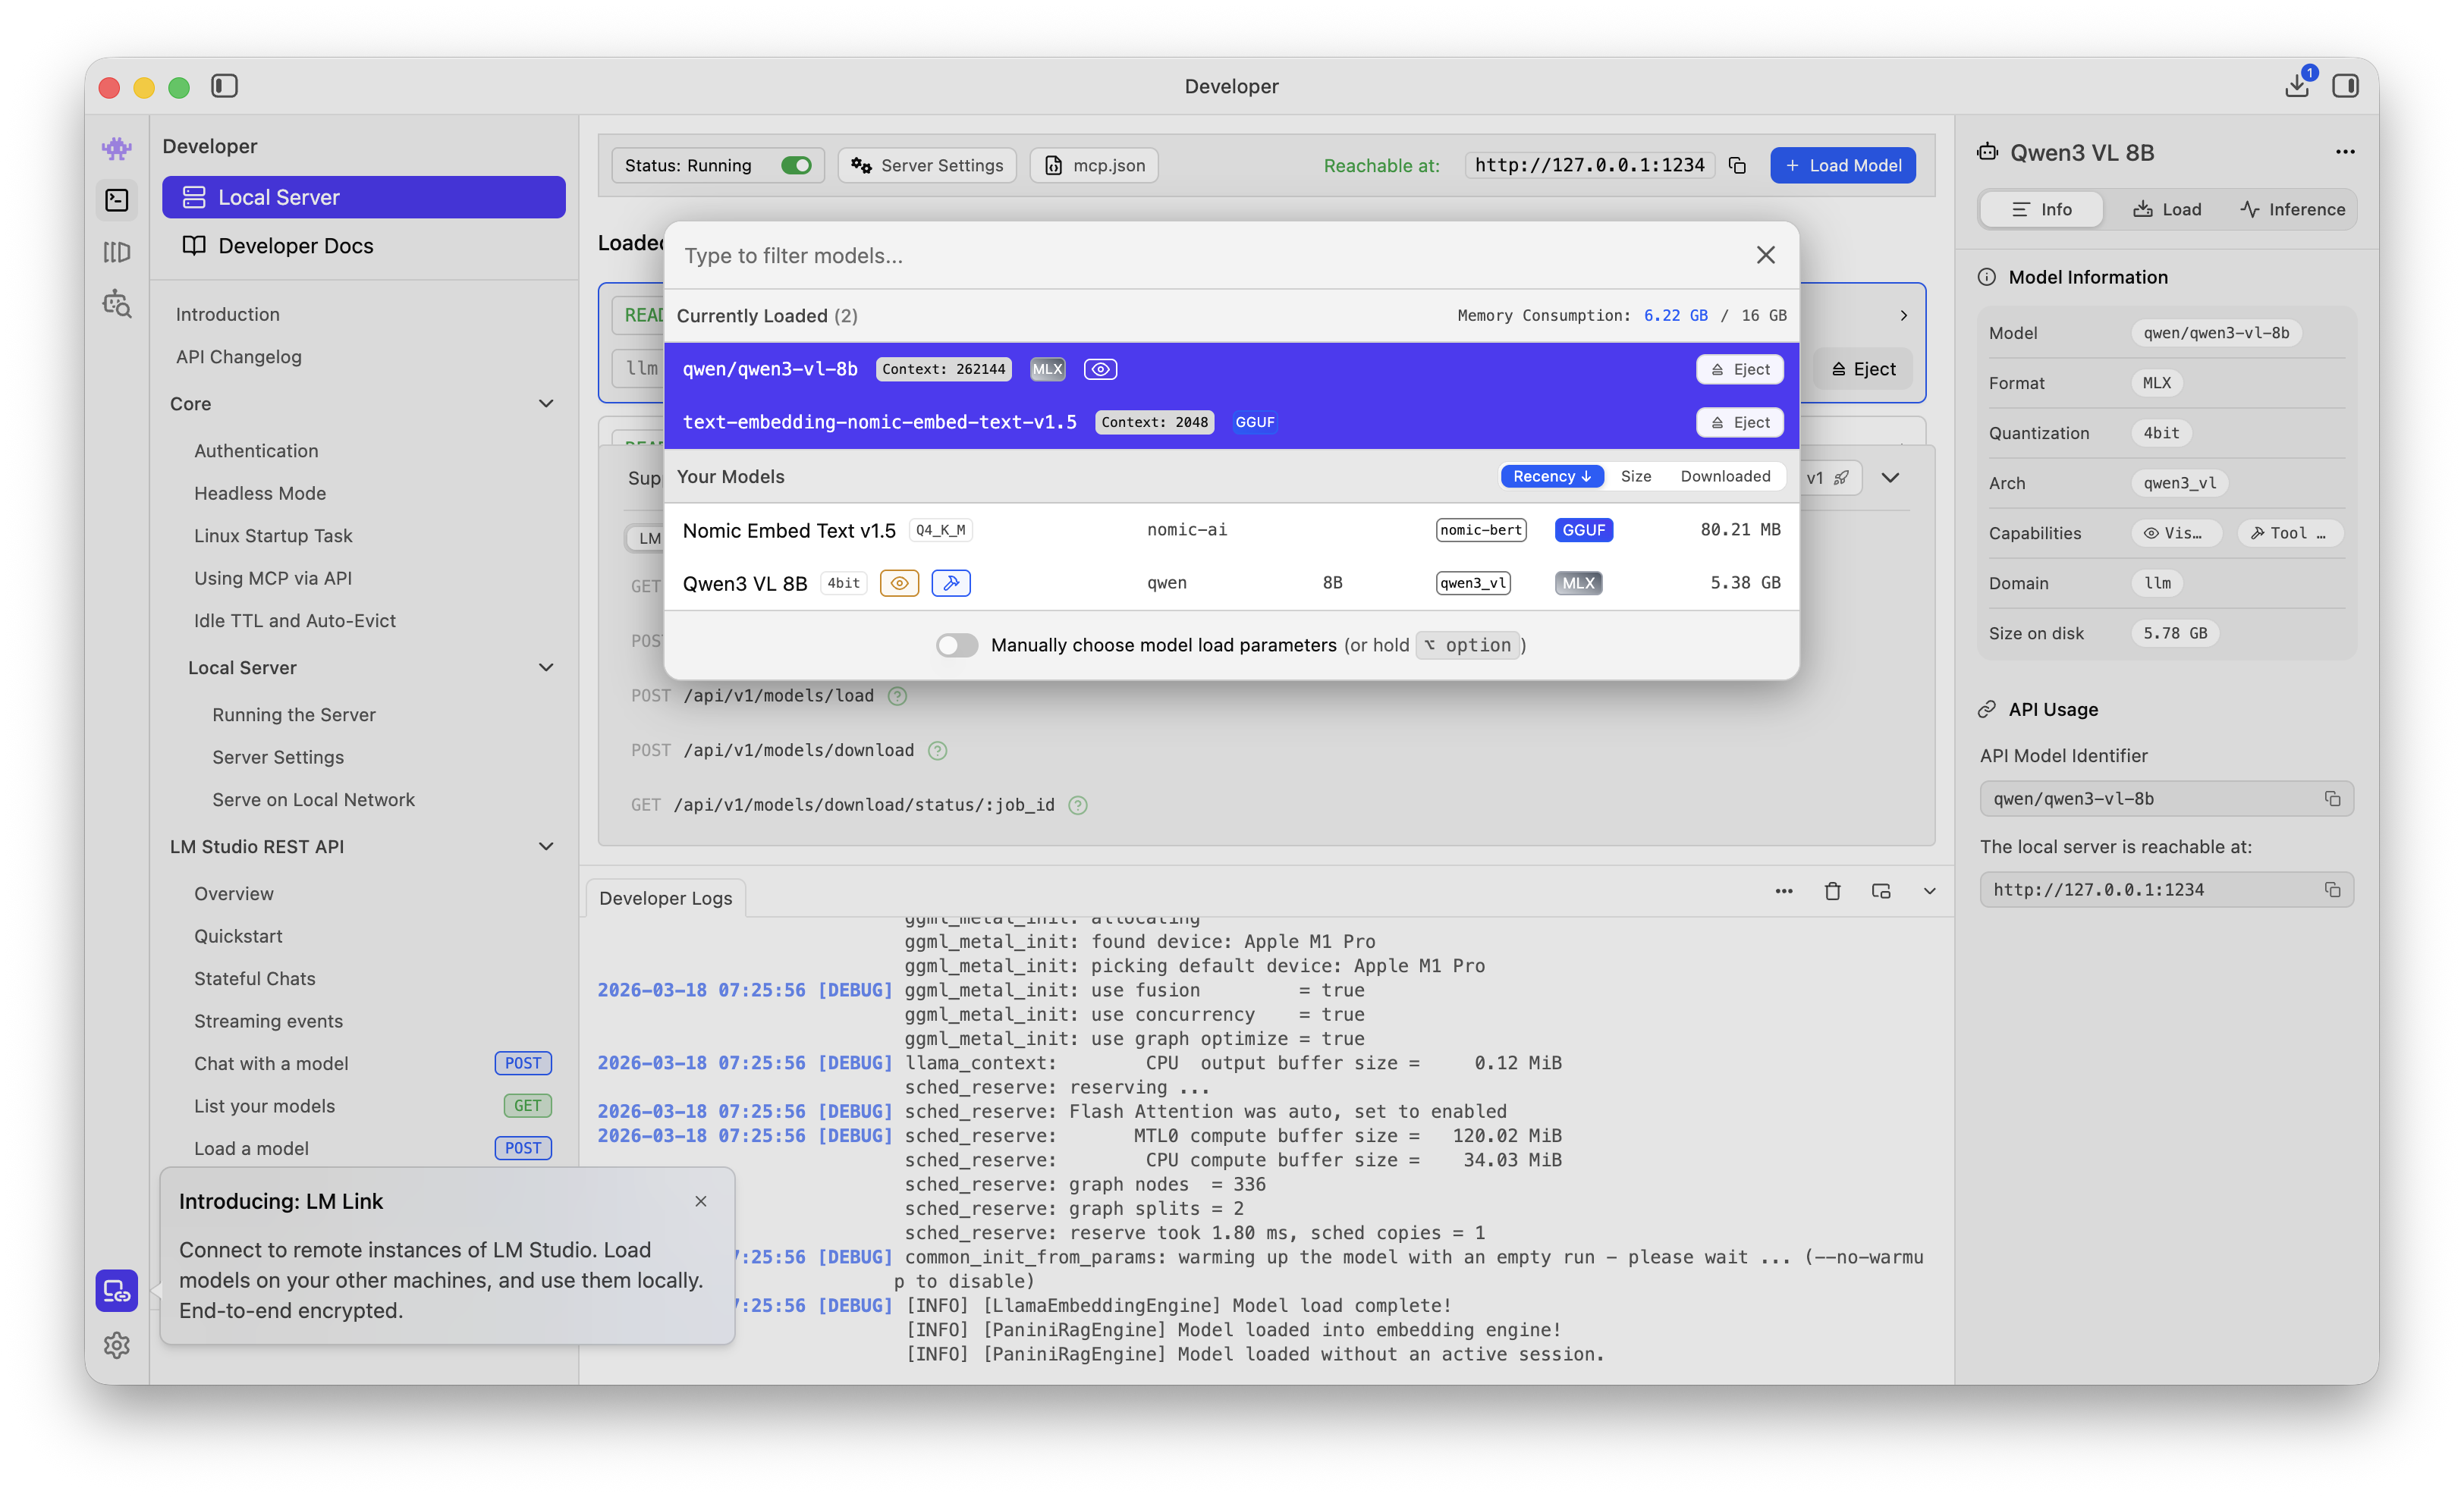Screen dimensions: 2464x1497
Task: Expand the supported endpoints chevron
Action: [1890, 478]
